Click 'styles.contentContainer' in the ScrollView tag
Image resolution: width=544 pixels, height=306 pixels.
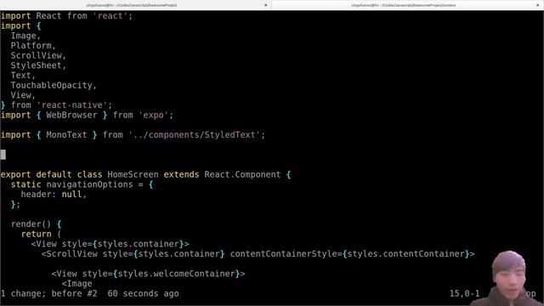[406, 254]
